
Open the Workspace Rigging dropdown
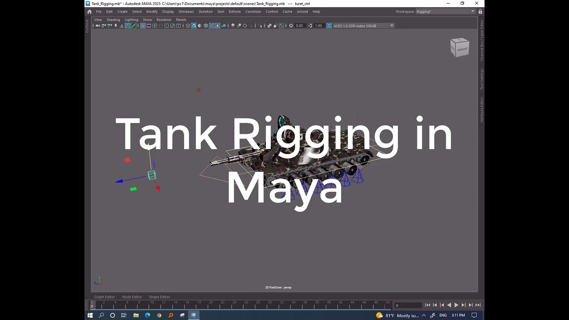445,12
